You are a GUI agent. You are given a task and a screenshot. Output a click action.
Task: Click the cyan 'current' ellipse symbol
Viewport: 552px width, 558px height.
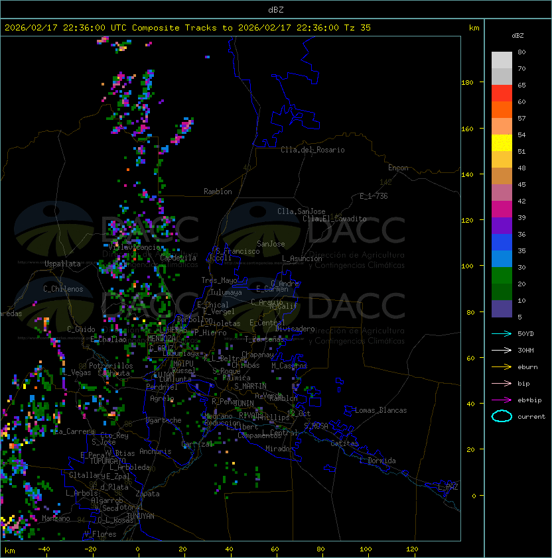[502, 416]
